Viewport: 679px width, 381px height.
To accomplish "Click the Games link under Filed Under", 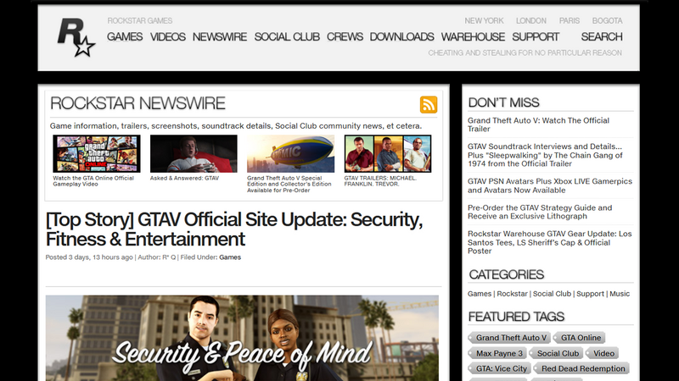I will pos(230,257).
